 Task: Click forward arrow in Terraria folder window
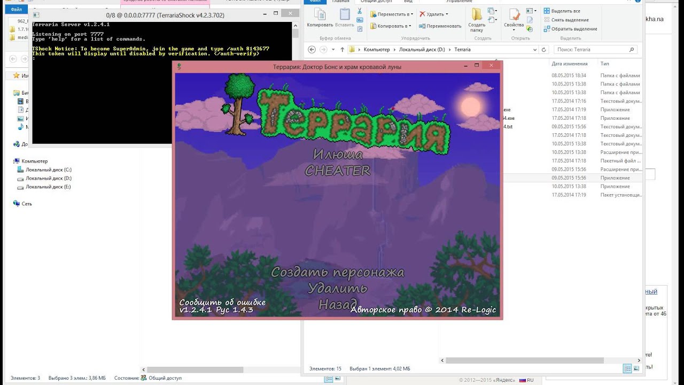click(323, 49)
